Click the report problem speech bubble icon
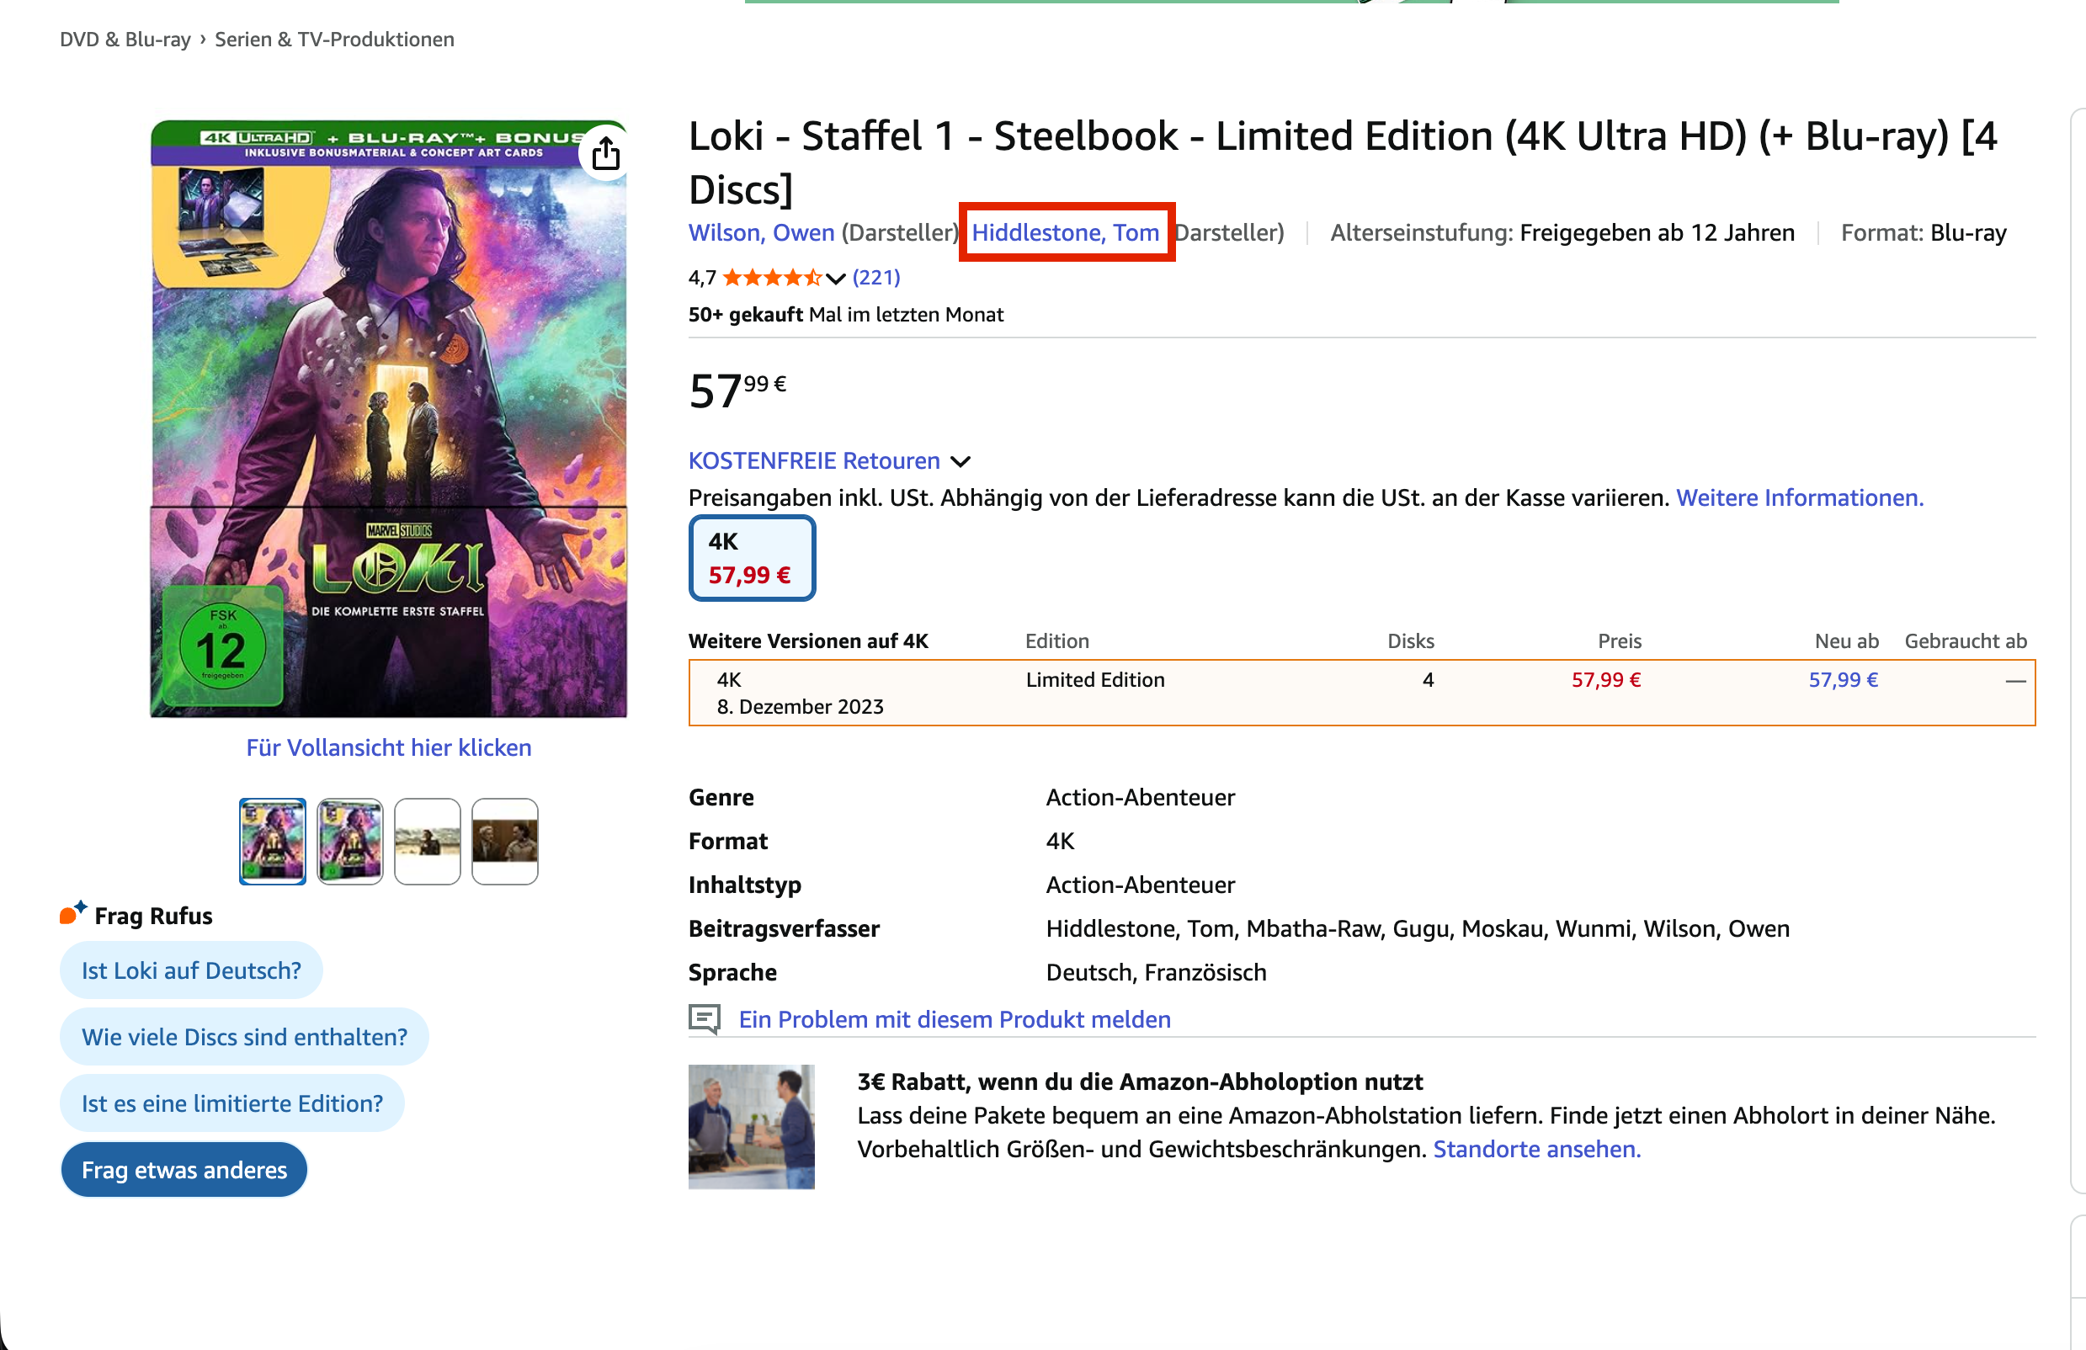 tap(704, 1019)
